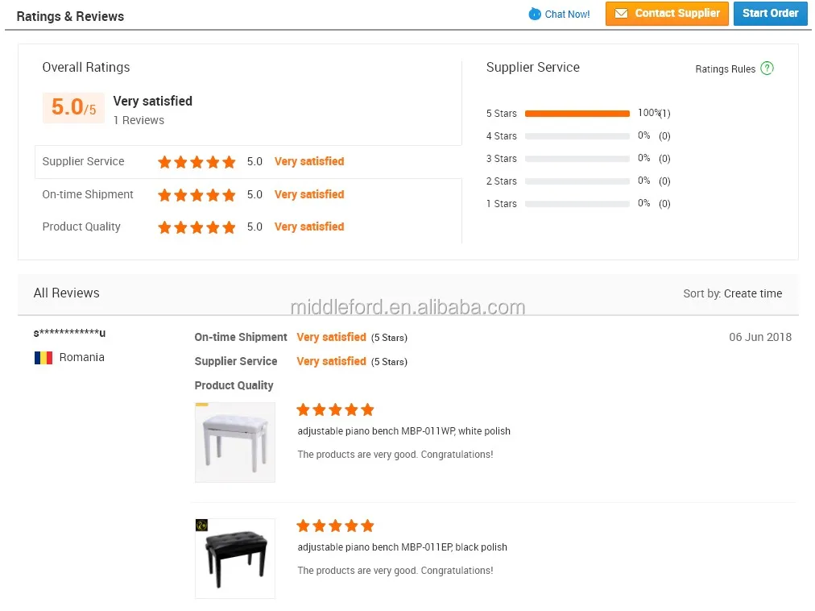Open the Chat Now link

point(567,15)
